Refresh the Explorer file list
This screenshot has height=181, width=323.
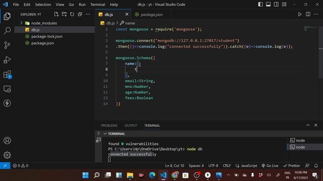[x=72, y=14]
